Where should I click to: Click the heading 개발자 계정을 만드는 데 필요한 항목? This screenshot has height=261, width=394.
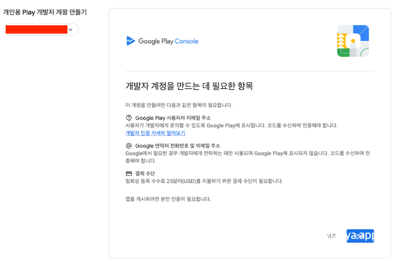tap(189, 86)
